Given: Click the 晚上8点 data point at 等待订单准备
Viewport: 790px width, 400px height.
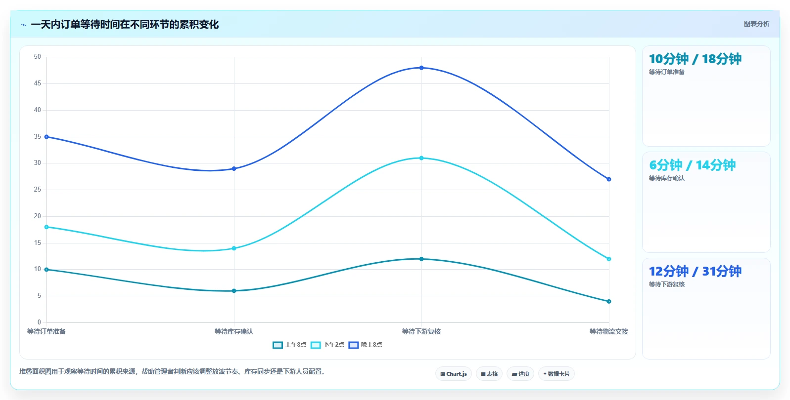Looking at the screenshot, I should [46, 137].
